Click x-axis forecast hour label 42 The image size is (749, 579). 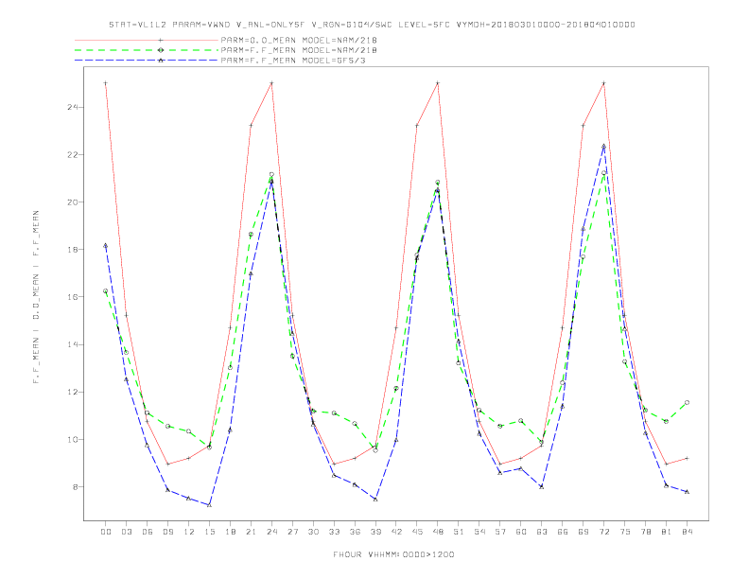396,532
